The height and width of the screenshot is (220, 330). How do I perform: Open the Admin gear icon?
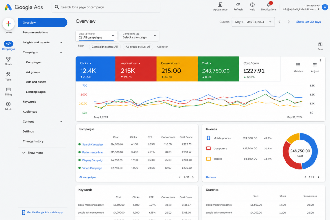coord(8,104)
